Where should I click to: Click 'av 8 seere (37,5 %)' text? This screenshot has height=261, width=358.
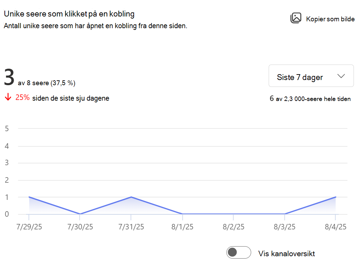click(x=47, y=83)
